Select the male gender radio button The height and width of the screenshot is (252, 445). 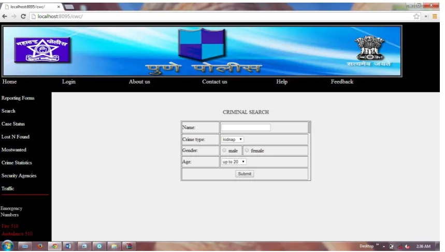pos(224,150)
